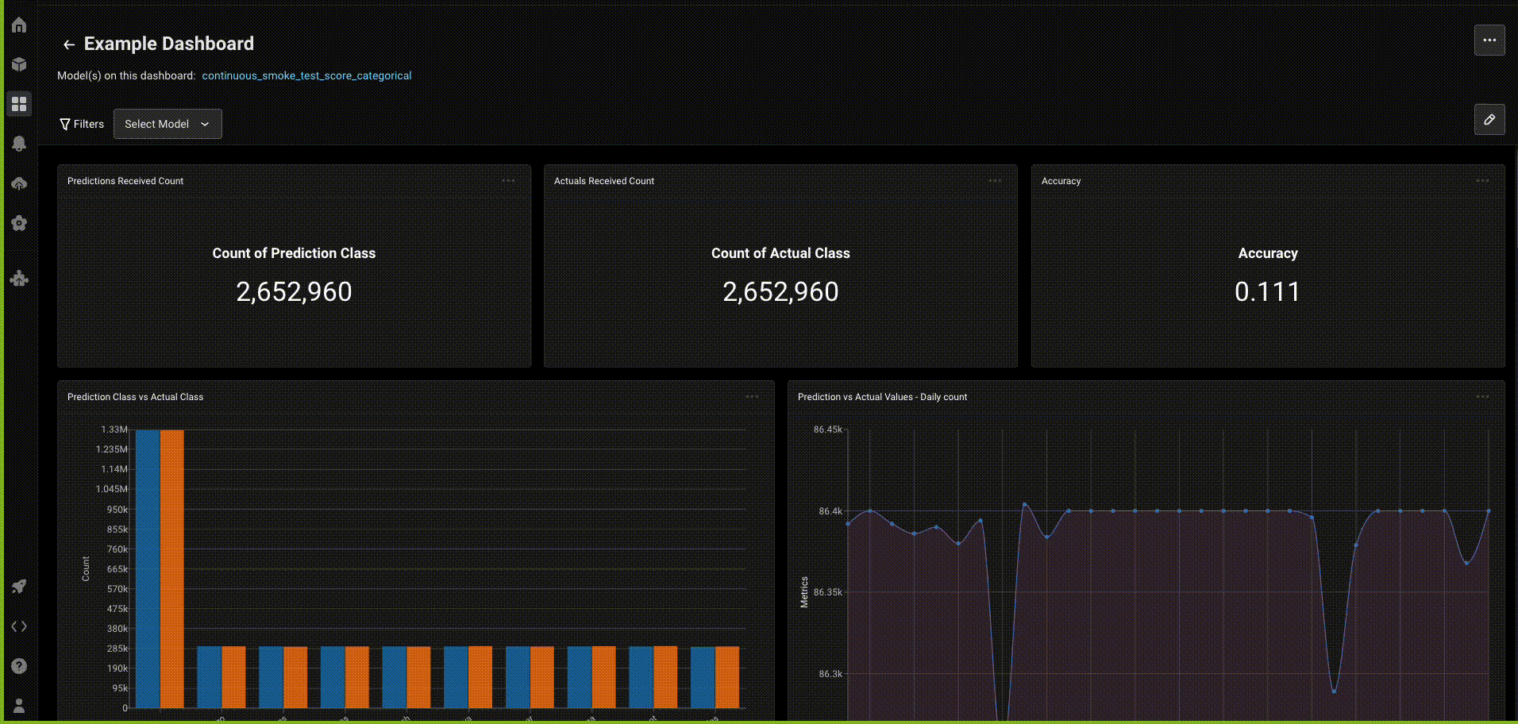Viewport: 1518px width, 724px height.
Task: Open Prediction Class vs Actual Class options menu
Action: point(752,397)
